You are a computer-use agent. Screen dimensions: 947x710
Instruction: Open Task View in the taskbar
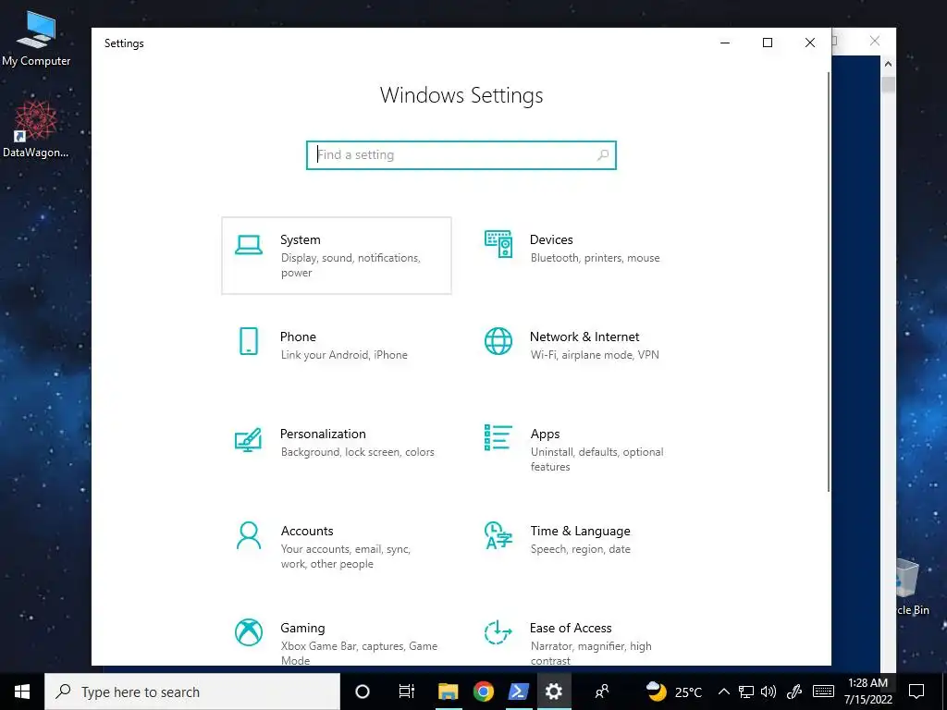[407, 692]
